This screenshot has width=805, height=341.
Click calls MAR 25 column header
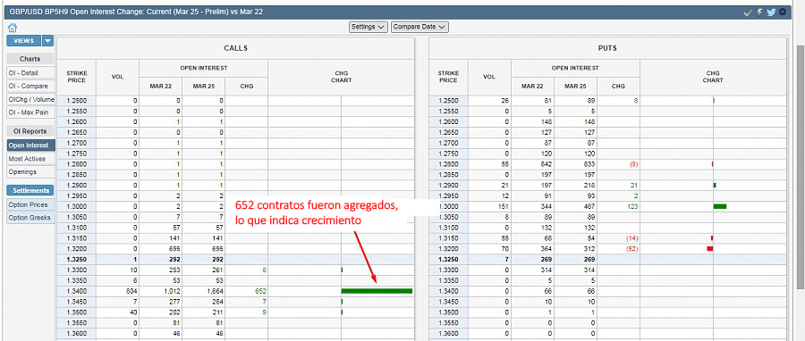point(204,86)
